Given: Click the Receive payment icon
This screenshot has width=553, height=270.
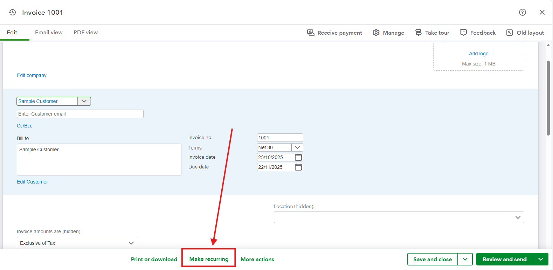Looking at the screenshot, I should pos(311,33).
